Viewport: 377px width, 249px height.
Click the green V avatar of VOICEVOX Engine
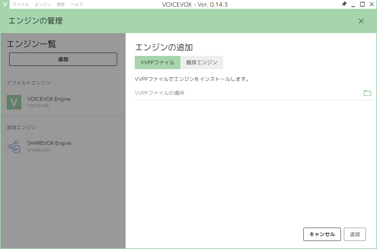point(14,102)
